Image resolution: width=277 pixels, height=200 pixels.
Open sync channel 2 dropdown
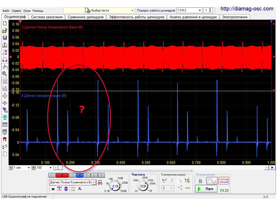[x=168, y=188]
